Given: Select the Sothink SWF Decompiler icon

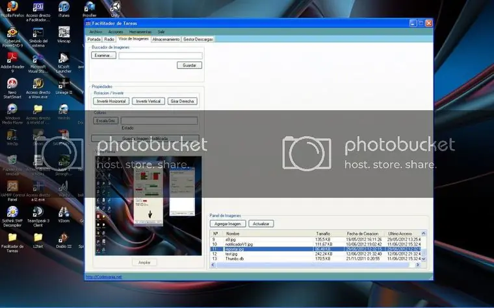Looking at the screenshot, I should pos(12,217).
